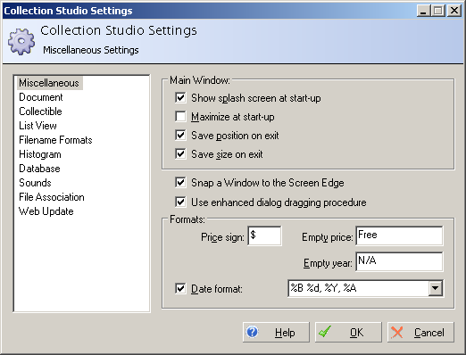
Task: Click the settings gear icon in header
Action: (x=21, y=41)
